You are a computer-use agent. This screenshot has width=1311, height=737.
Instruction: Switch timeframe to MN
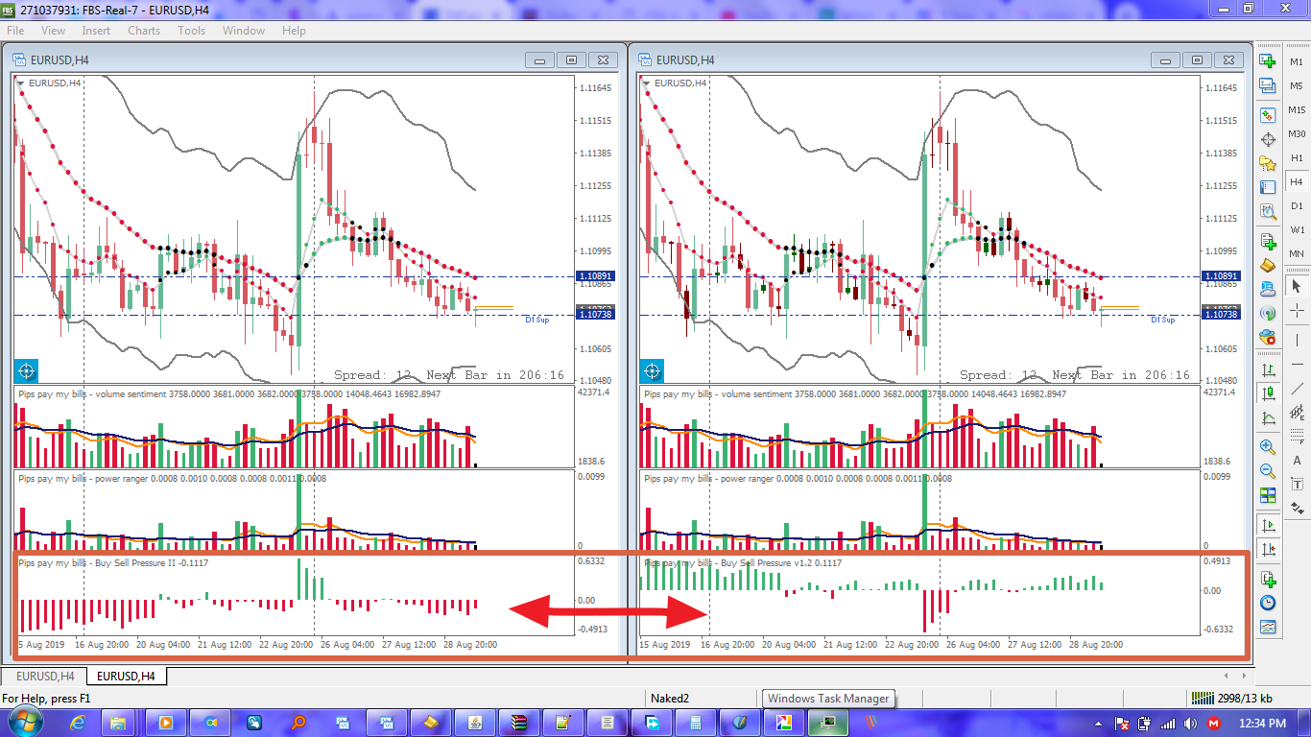[x=1297, y=253]
